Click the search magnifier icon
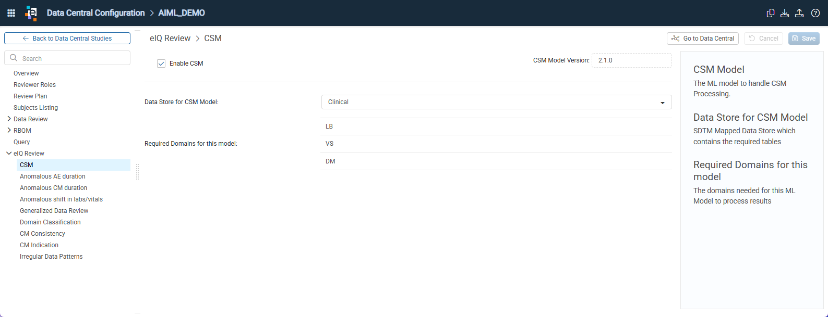Viewport: 828px width, 317px height. point(14,58)
